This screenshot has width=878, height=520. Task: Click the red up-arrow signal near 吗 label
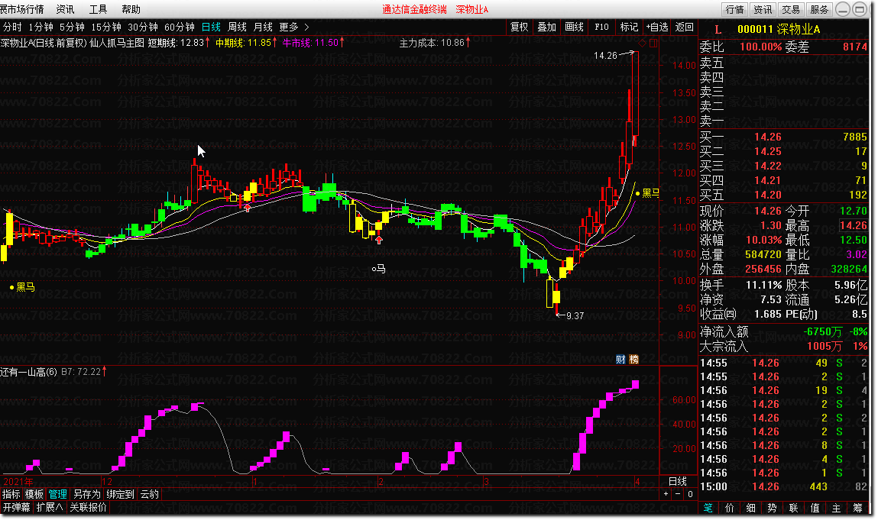pyautogui.click(x=379, y=240)
